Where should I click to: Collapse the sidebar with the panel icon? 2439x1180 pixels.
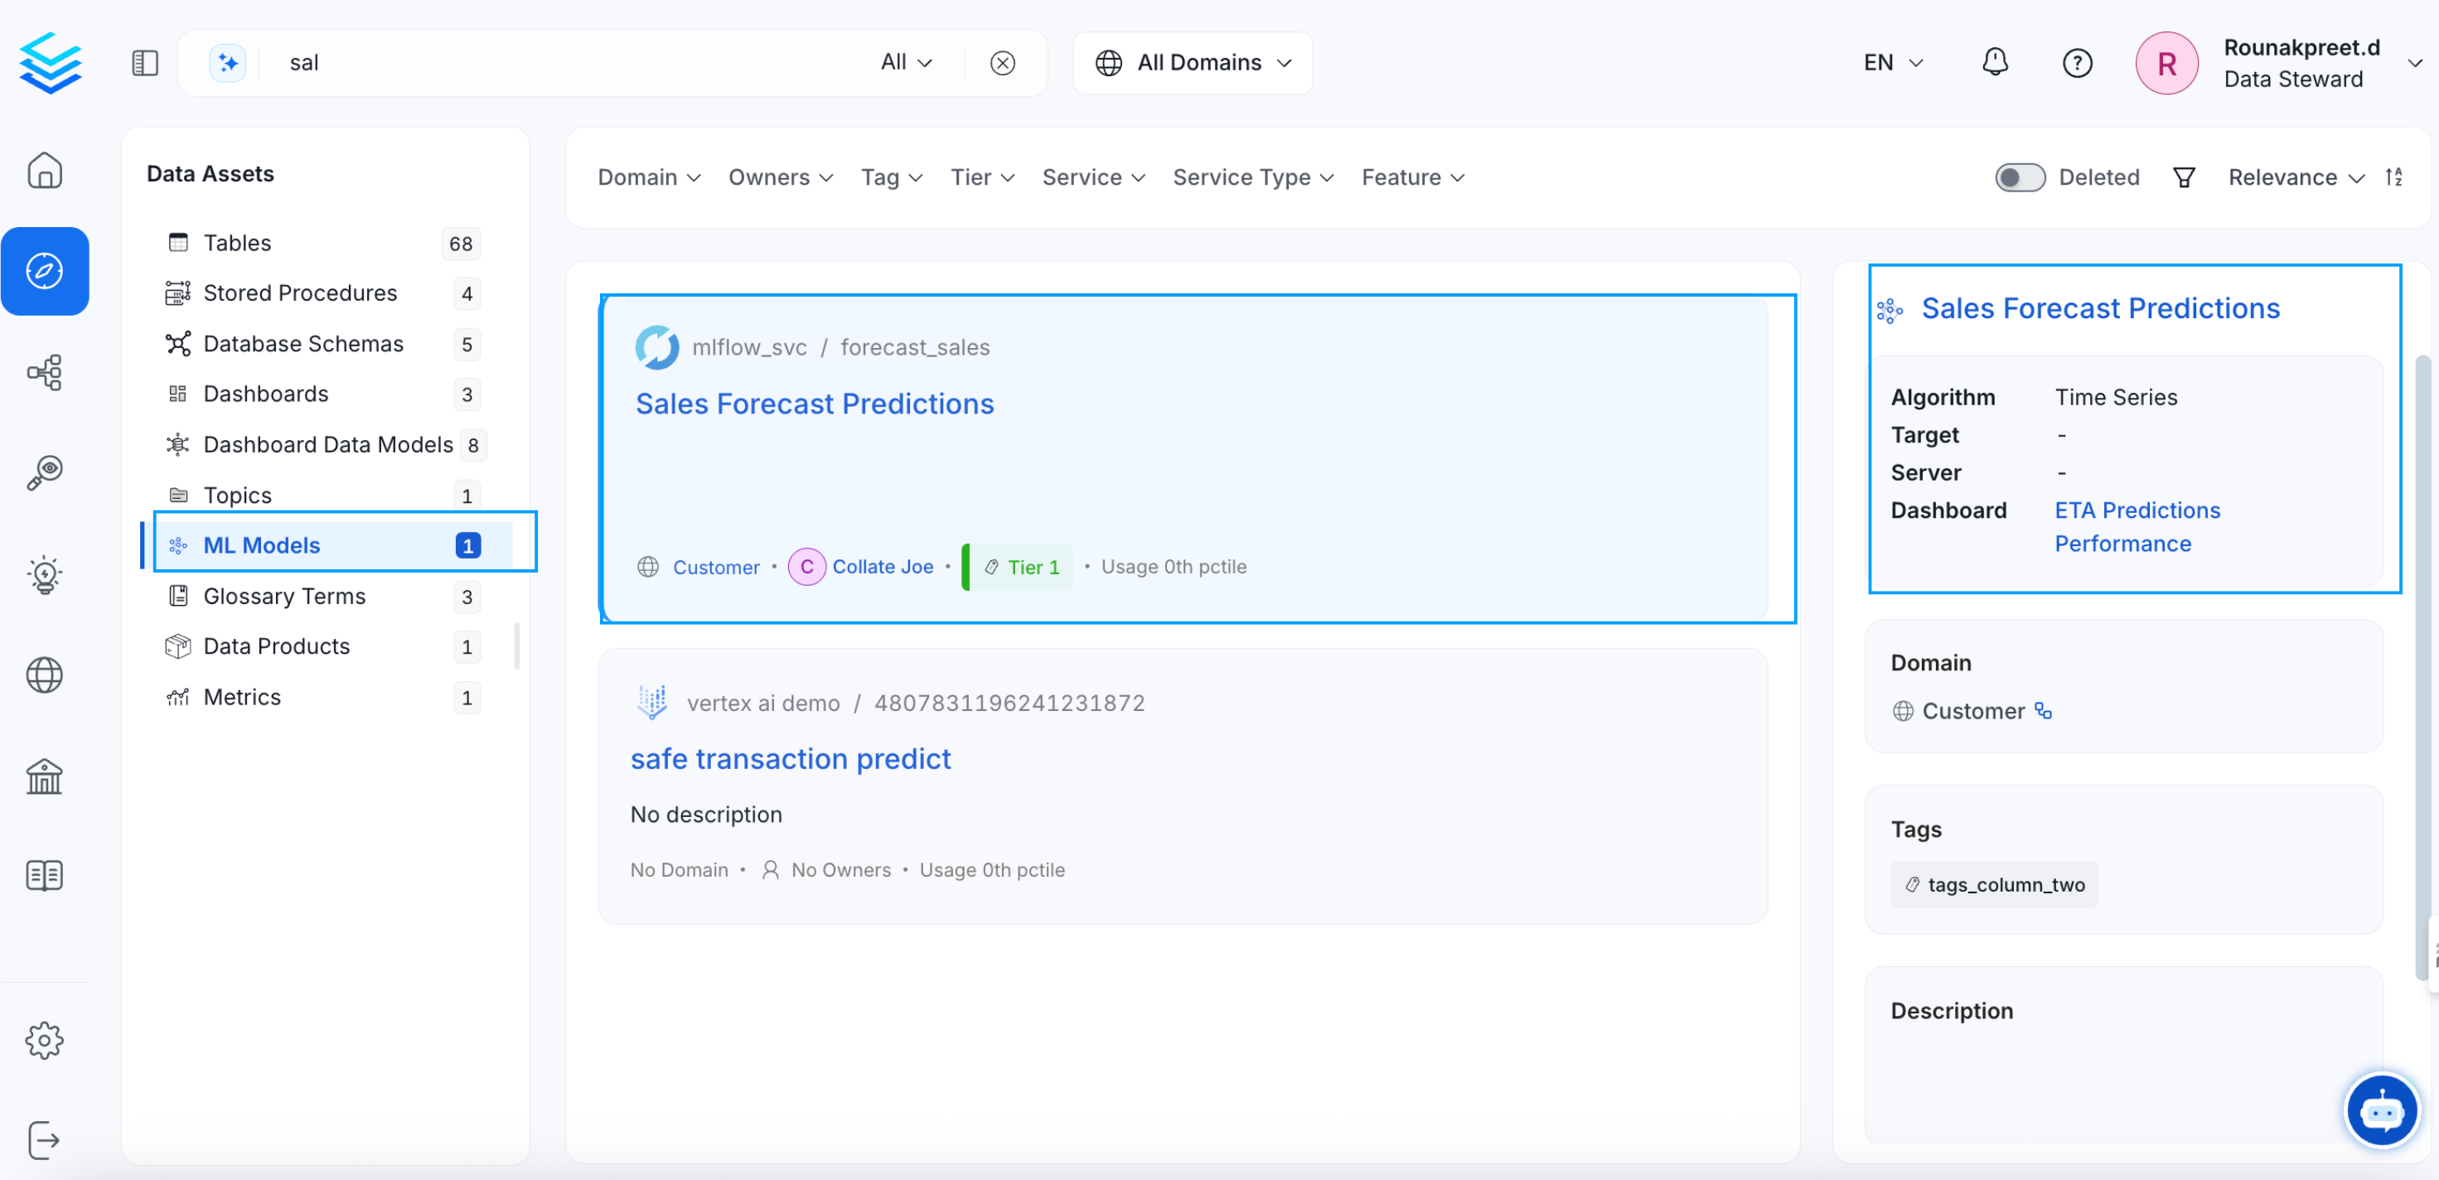(144, 62)
